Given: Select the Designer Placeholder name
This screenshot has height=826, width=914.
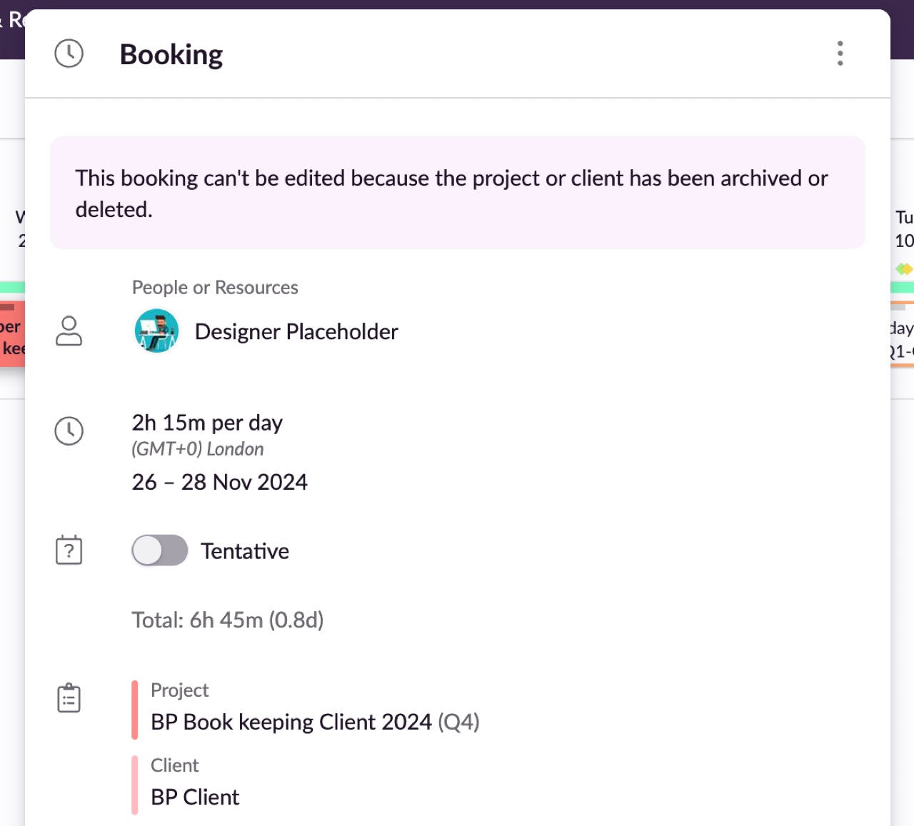Looking at the screenshot, I should coord(296,332).
